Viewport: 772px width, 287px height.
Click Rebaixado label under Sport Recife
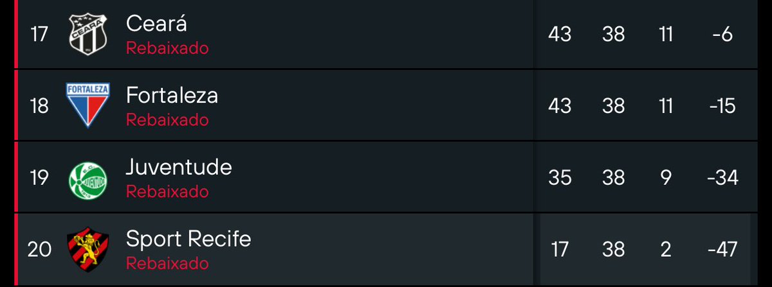pos(167,264)
